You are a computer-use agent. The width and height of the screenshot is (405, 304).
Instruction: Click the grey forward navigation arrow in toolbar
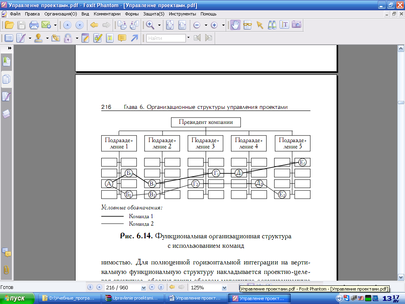point(106,25)
